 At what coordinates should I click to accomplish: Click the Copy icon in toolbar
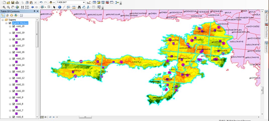pos(27,3)
